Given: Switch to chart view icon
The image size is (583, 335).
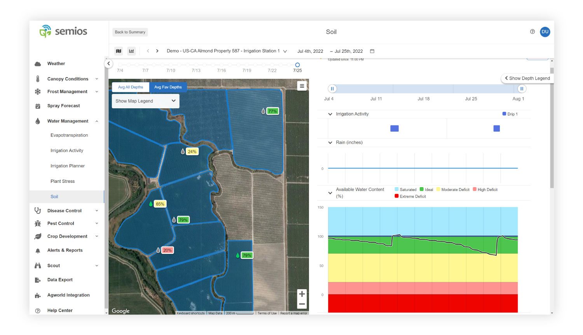Looking at the screenshot, I should coord(131,51).
